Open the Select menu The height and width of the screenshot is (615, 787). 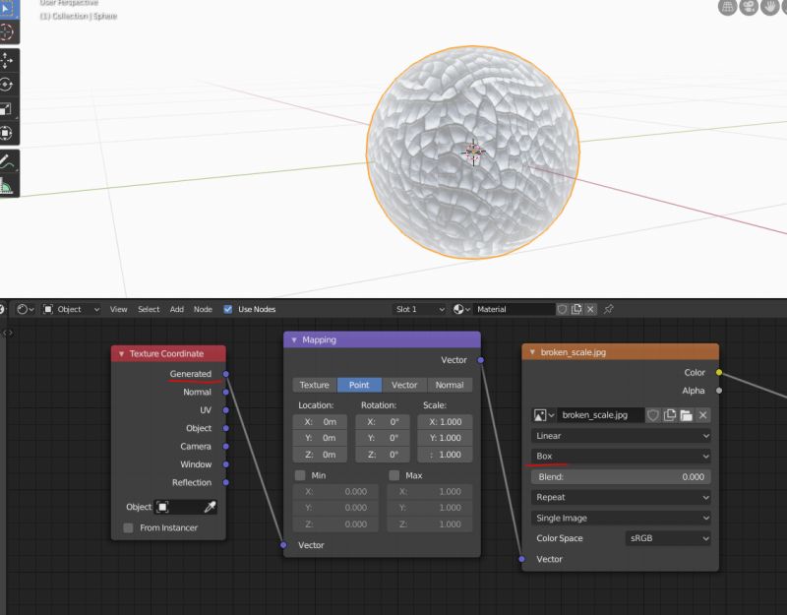(x=149, y=309)
